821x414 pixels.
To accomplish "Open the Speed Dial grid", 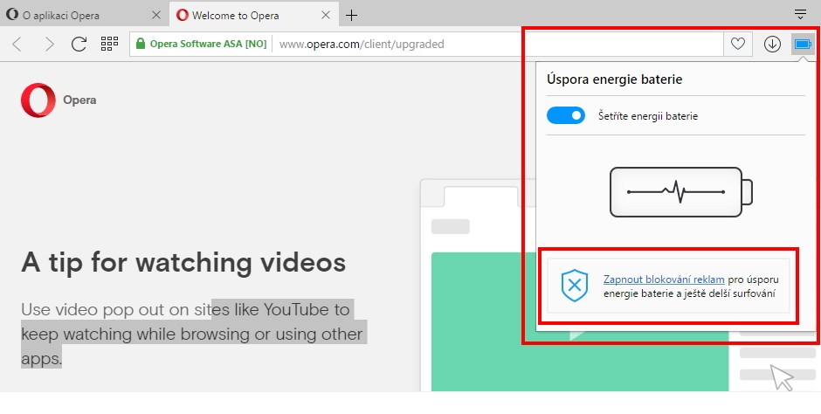I will point(109,44).
